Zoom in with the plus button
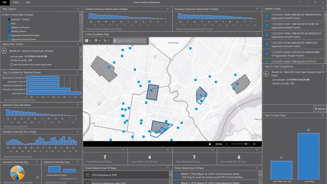Viewport: 327px width, 184px height. [x=254, y=144]
